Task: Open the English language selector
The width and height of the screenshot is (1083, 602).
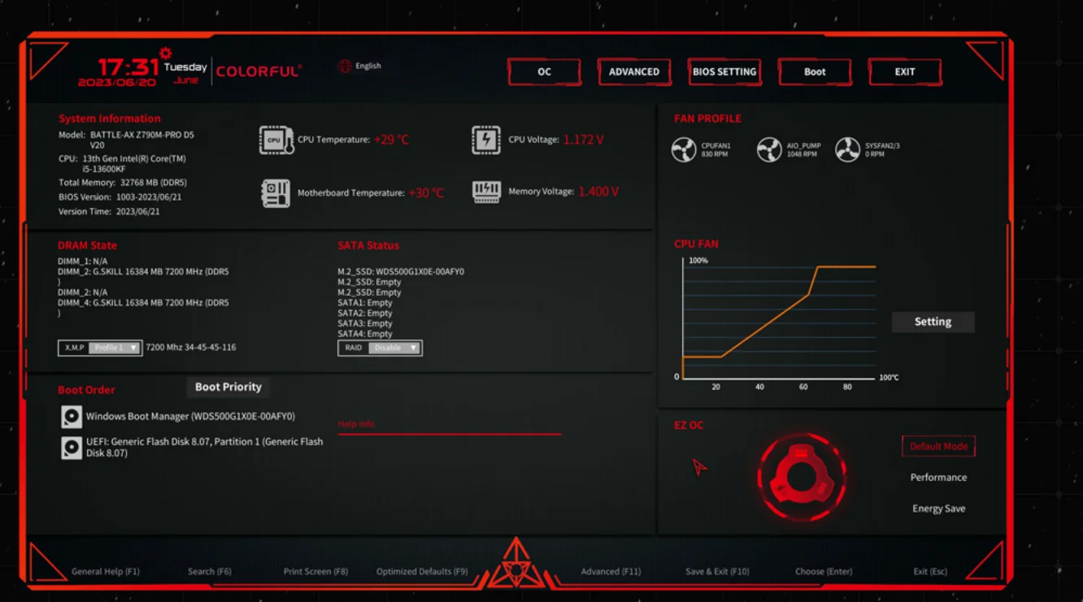Action: point(368,66)
